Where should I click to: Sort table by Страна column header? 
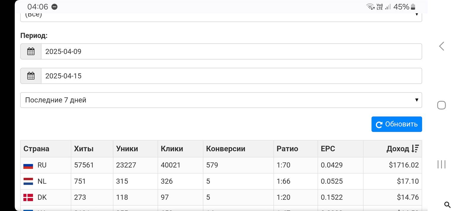(36, 149)
